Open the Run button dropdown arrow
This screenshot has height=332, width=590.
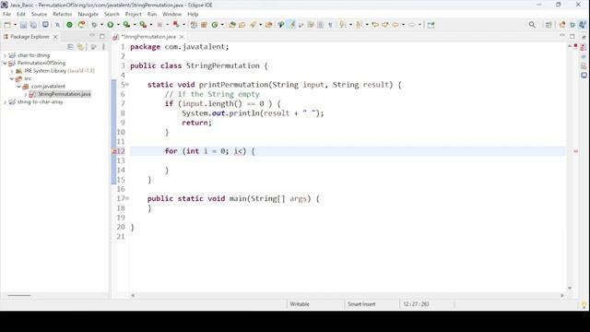[118, 25]
